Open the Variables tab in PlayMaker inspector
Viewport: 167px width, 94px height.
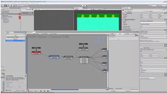click(135, 34)
